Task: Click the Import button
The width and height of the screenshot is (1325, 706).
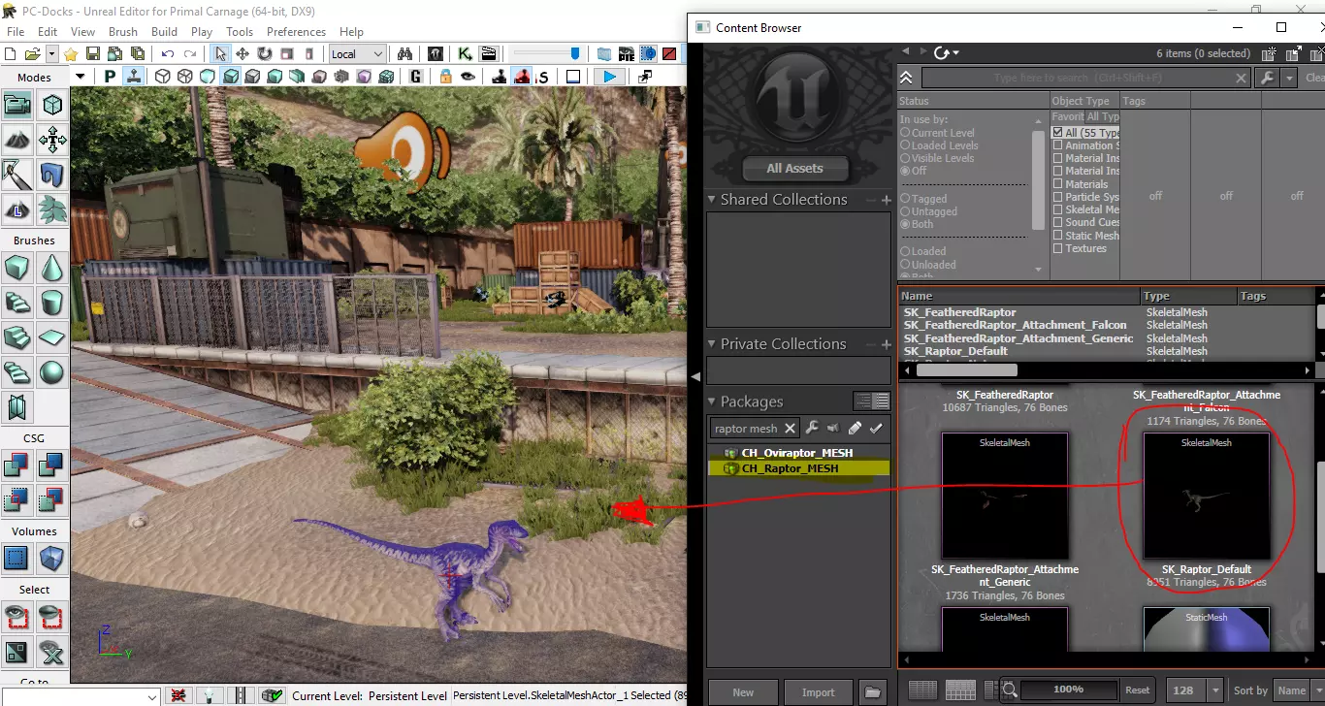Action: click(x=818, y=692)
